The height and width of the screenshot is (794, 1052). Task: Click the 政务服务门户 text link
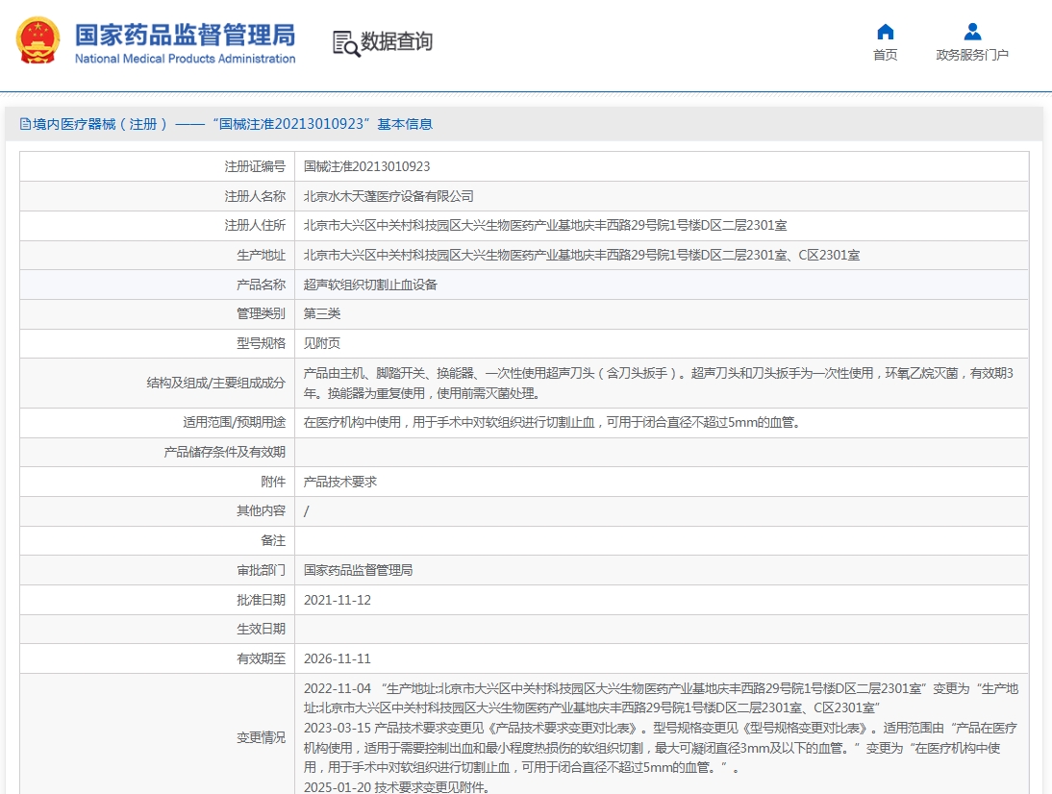pos(972,55)
